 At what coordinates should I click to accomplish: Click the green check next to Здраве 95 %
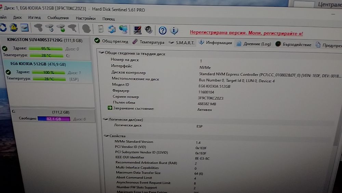coord(4,48)
